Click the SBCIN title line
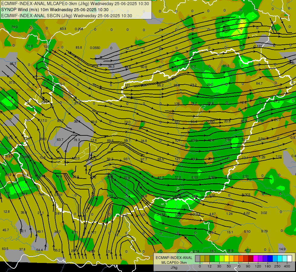The width and height of the screenshot is (296, 272). tap(67, 16)
